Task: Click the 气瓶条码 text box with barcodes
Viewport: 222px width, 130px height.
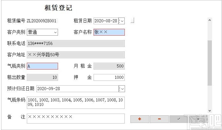Action: [x=76, y=103]
